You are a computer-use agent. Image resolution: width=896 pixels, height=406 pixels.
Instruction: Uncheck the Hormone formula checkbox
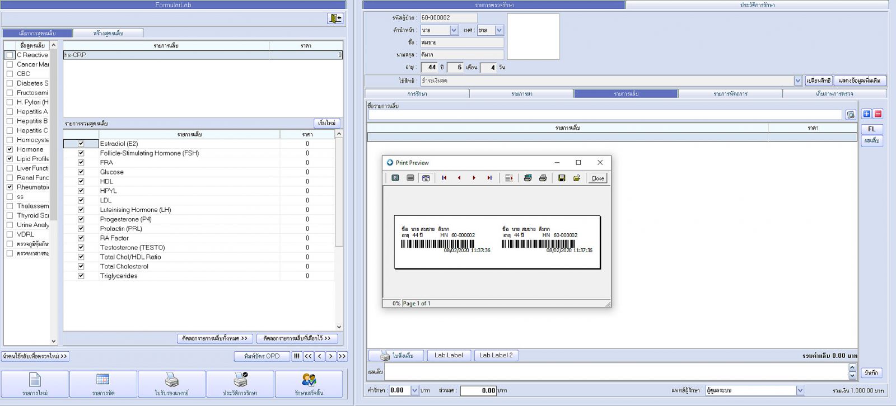point(10,149)
